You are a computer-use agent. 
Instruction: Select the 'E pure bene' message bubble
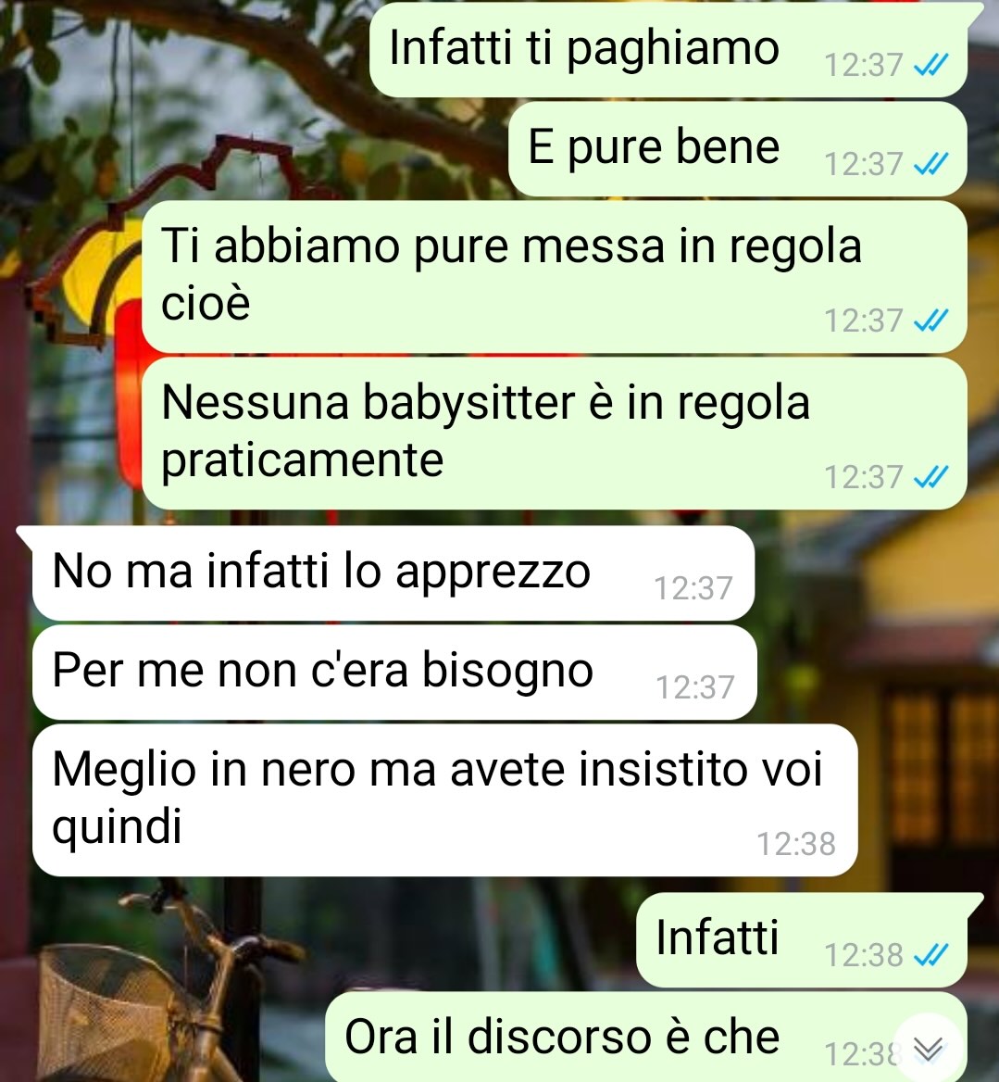(738, 149)
